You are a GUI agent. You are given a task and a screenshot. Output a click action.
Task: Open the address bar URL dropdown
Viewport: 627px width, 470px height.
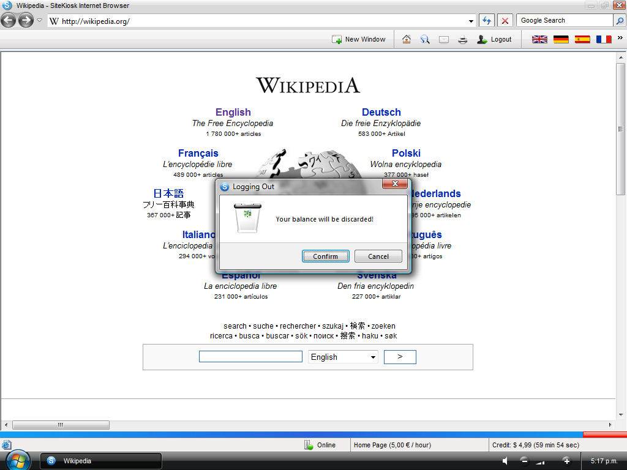[x=471, y=21]
